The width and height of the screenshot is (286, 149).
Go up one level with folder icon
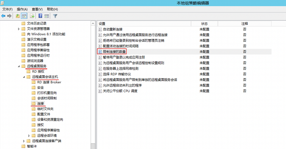17,16
